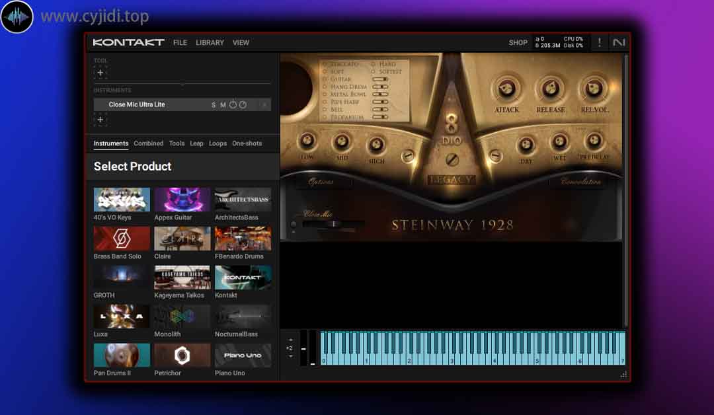714x415 pixels.
Task: Switch to the Loops tab
Action: pos(218,143)
